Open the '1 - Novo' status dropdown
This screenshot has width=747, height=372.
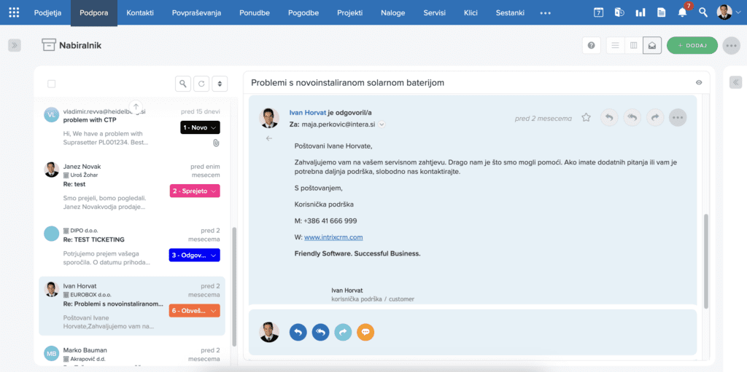[200, 127]
